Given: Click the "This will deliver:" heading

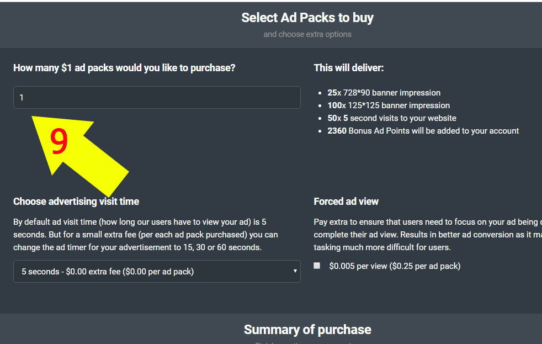Looking at the screenshot, I should pyautogui.click(x=348, y=68).
